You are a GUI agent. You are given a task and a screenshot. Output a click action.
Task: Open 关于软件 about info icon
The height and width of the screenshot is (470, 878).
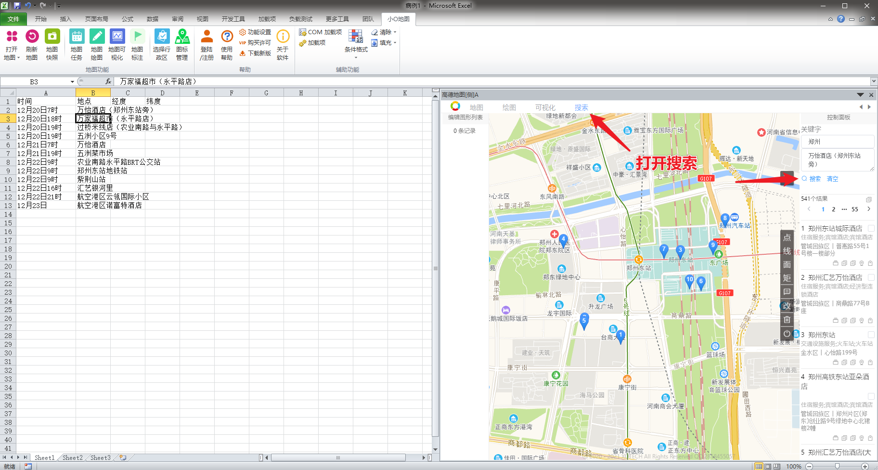(x=283, y=37)
